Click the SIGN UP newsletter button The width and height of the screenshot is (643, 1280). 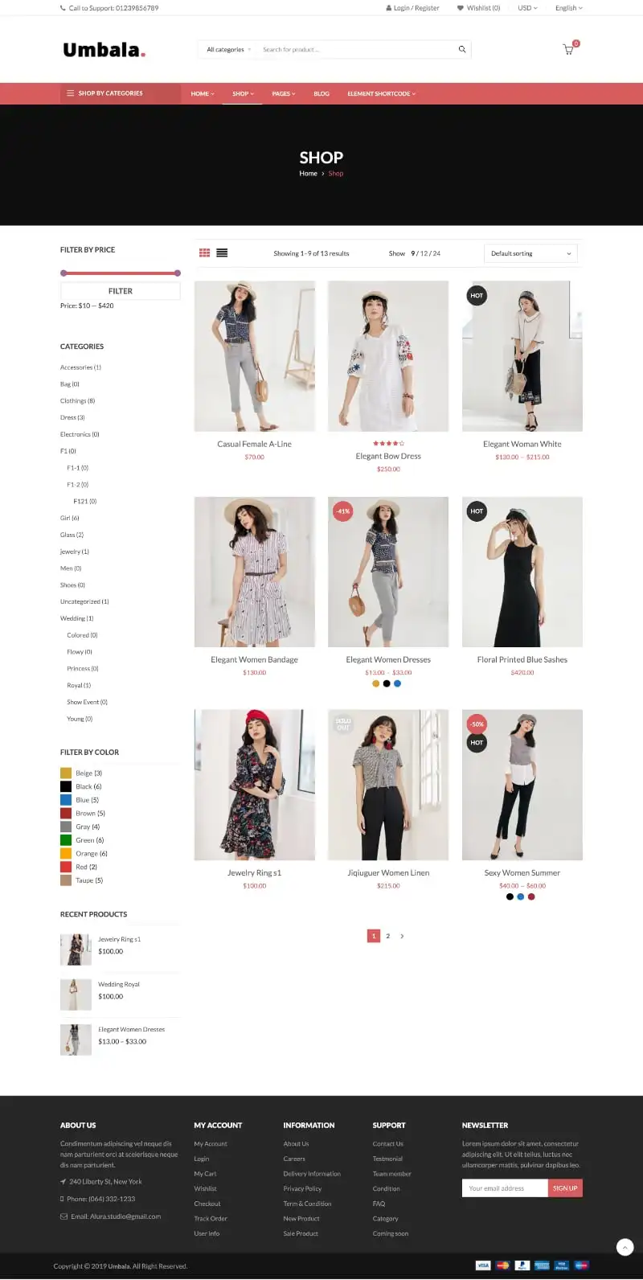(x=565, y=1188)
